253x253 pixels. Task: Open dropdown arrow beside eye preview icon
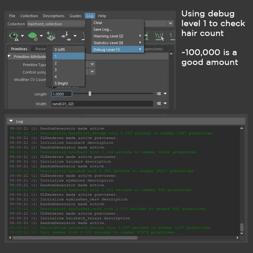coord(22,36)
